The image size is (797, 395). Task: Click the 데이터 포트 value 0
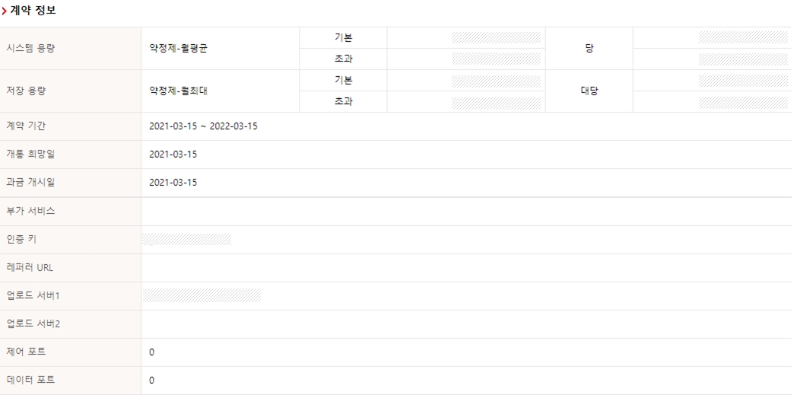(x=152, y=381)
